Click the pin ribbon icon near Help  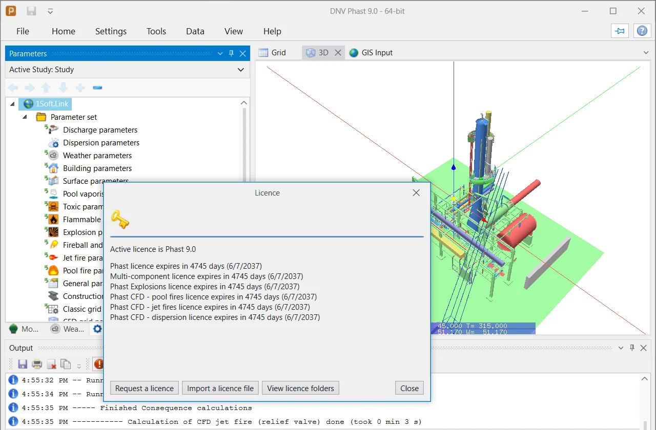tap(620, 31)
